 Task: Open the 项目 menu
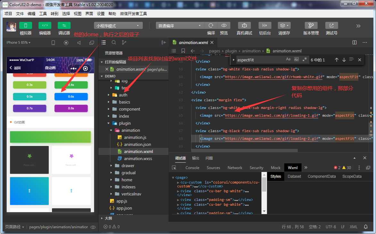coord(8,14)
